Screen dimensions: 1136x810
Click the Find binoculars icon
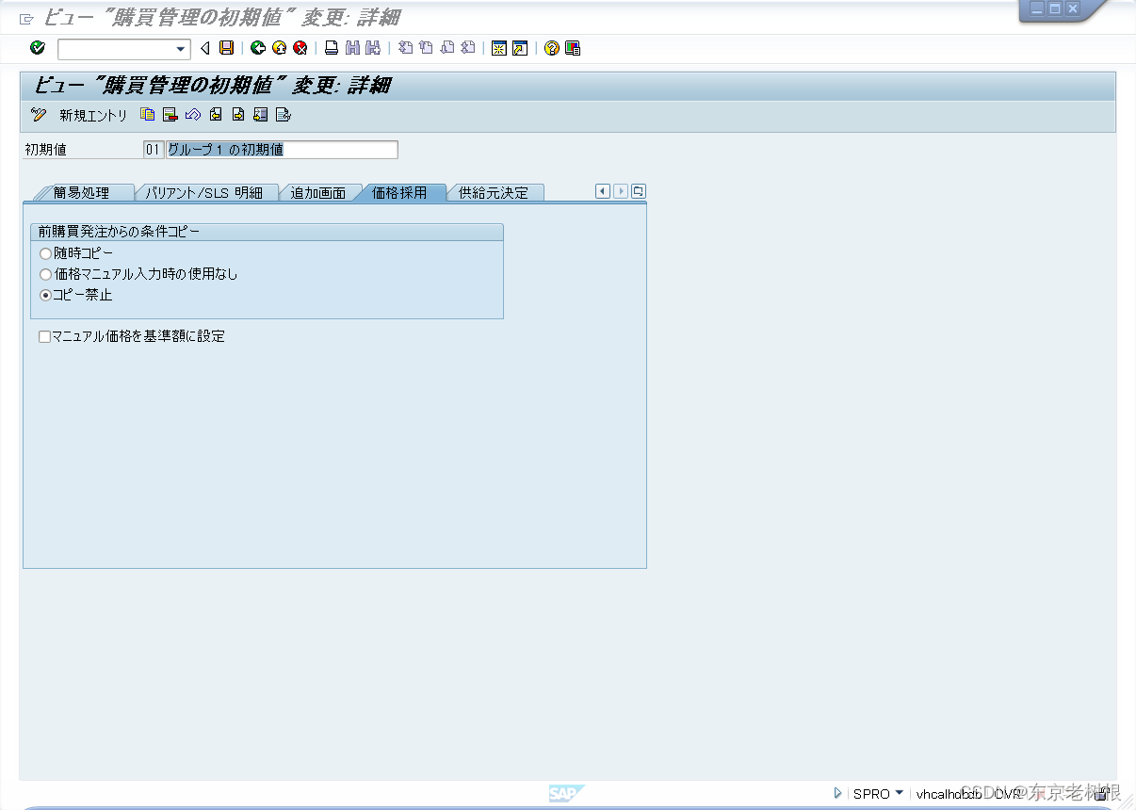coord(350,48)
